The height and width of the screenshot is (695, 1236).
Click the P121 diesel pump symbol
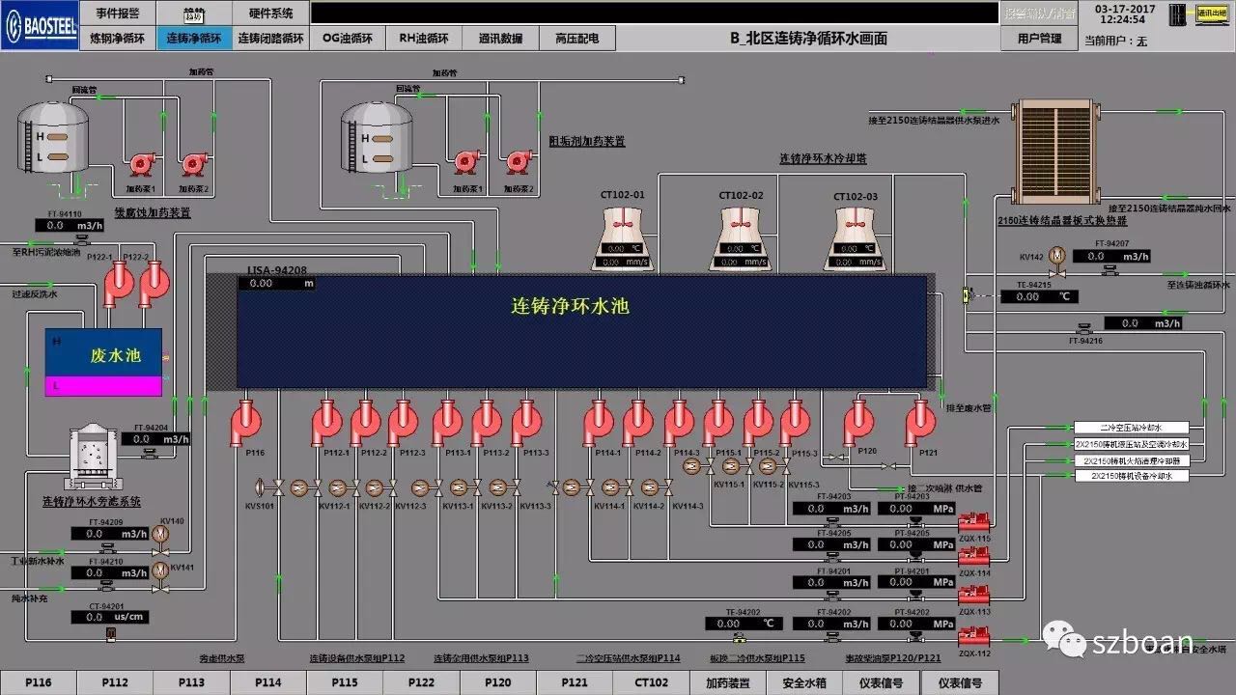coord(920,423)
